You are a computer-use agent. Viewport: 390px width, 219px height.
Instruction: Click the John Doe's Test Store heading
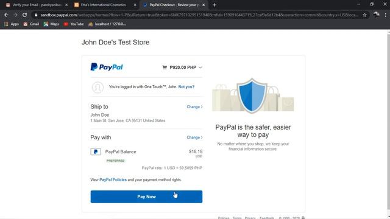115,42
